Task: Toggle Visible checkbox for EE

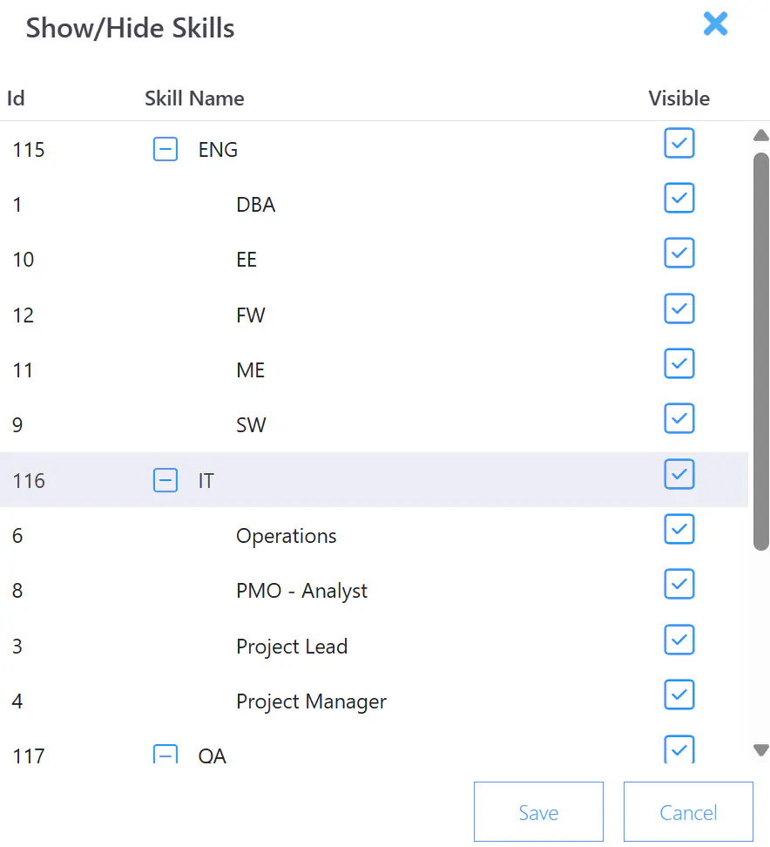Action: 679,253
